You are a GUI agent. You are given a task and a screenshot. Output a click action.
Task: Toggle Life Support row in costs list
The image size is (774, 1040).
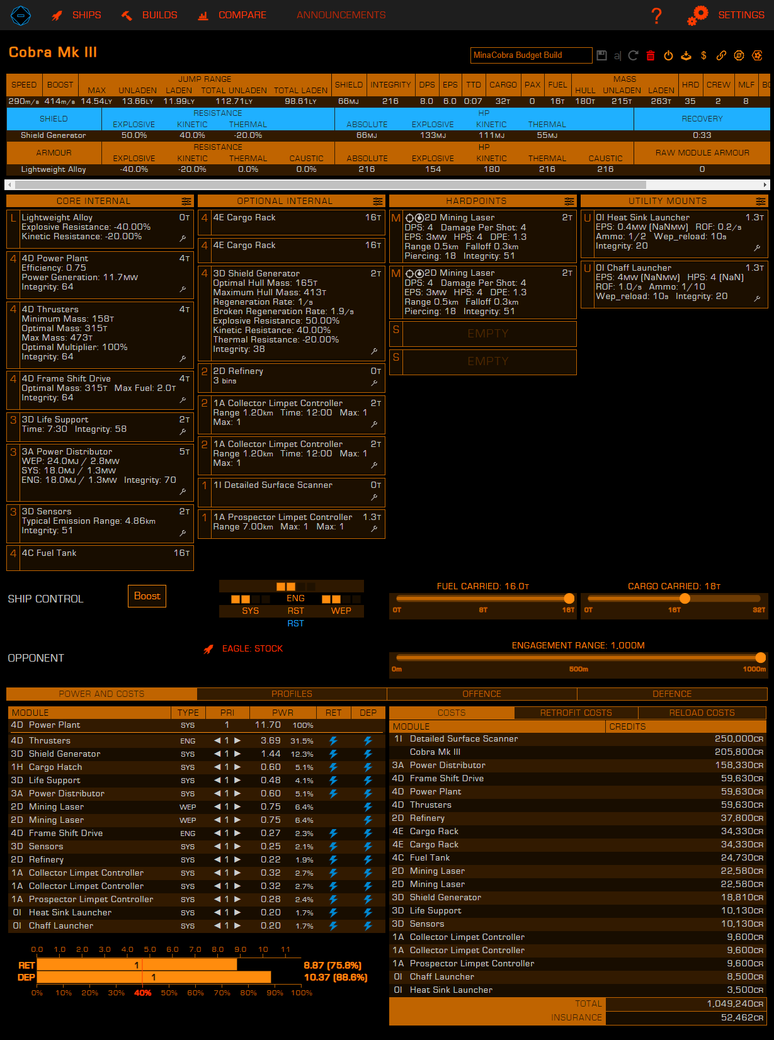point(578,910)
